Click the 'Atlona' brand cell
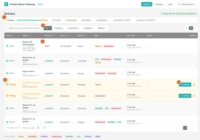Image resolution: width=200 pixels, height=140 pixels. pos(80,46)
